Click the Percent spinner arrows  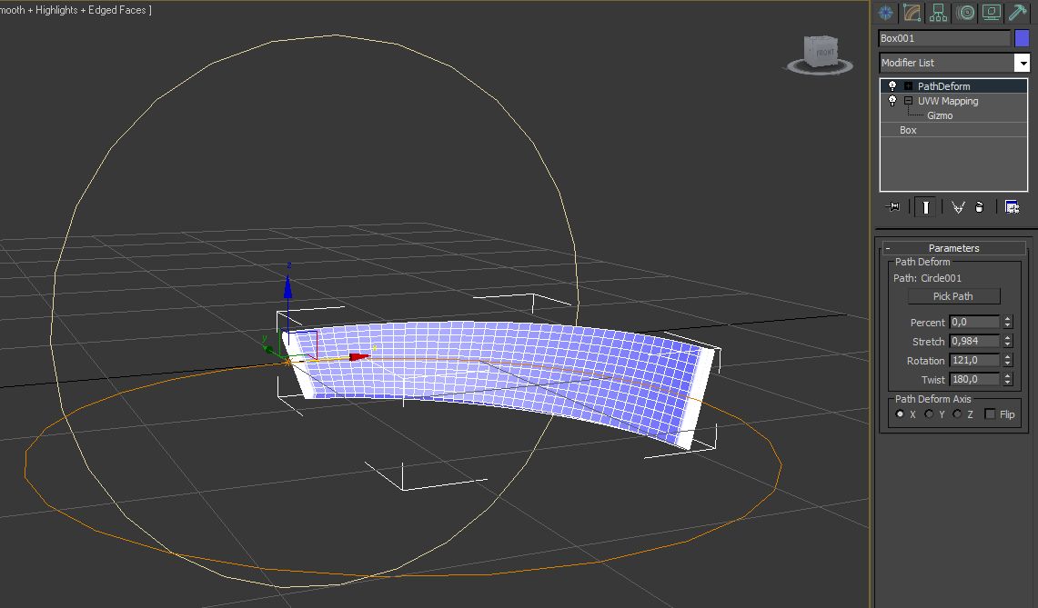pyautogui.click(x=1008, y=323)
